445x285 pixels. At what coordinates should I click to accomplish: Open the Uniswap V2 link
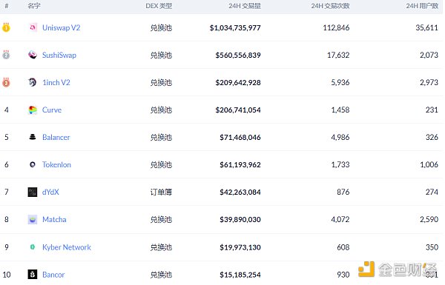point(62,28)
